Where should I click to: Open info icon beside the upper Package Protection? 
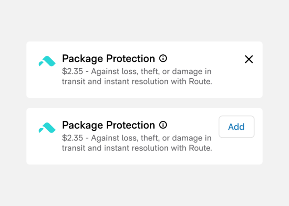(163, 58)
